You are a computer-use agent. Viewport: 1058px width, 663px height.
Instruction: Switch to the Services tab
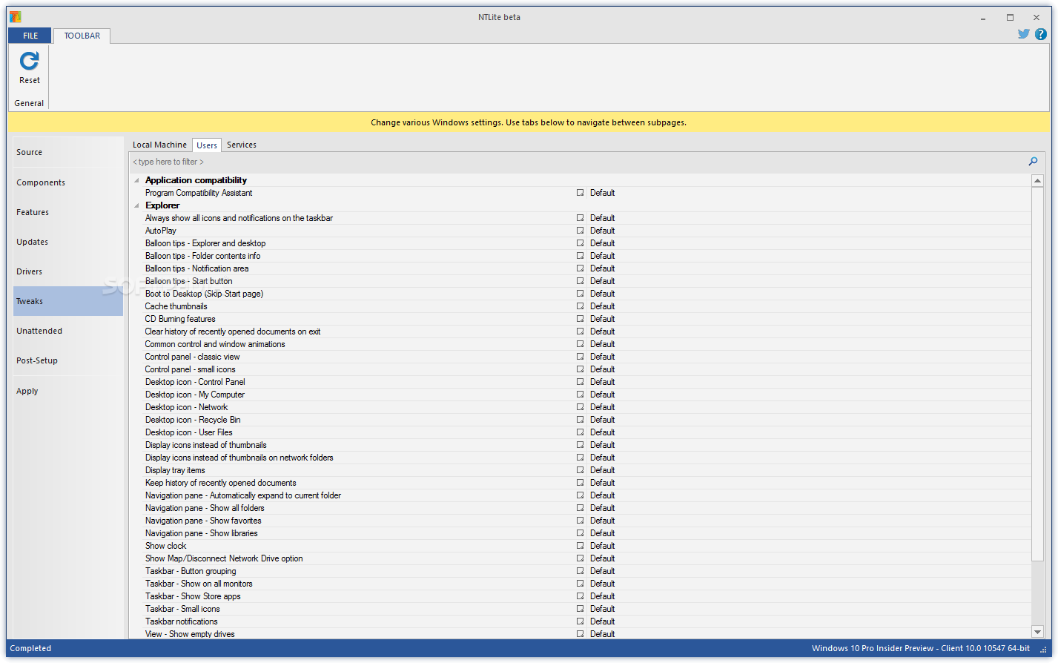(242, 145)
